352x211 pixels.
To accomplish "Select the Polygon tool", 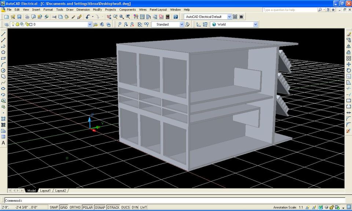I will coord(3,52).
